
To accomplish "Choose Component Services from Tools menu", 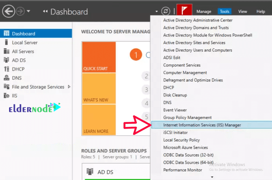I will point(182,65).
